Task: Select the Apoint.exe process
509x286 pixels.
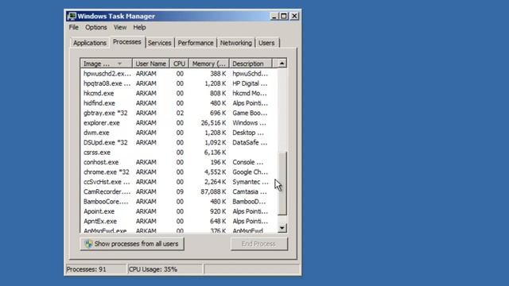Action: (178, 211)
